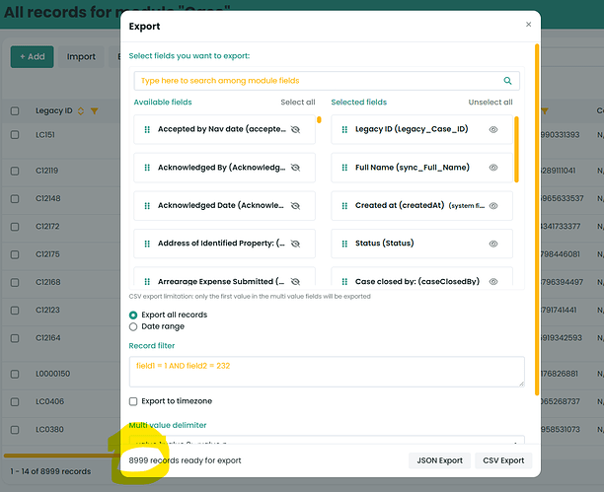The width and height of the screenshot is (604, 492).
Task: Check the row checkbox for LC151
Action: pos(15,135)
